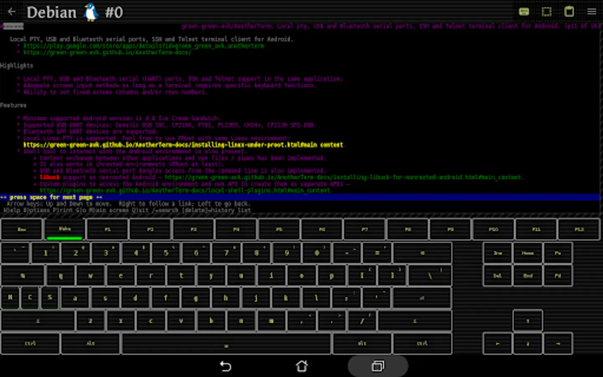Tap the Enter key beside the apostrophe key
Screen dimensions: 603x377
point(422,298)
